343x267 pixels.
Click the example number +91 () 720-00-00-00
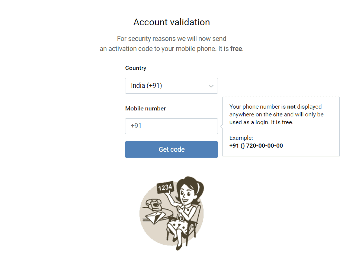coord(256,146)
